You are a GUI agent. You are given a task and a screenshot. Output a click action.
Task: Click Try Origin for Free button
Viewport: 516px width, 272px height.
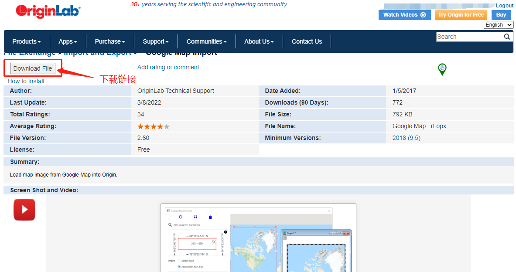461,15
